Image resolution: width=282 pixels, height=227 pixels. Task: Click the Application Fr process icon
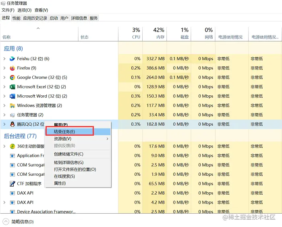[12, 156]
